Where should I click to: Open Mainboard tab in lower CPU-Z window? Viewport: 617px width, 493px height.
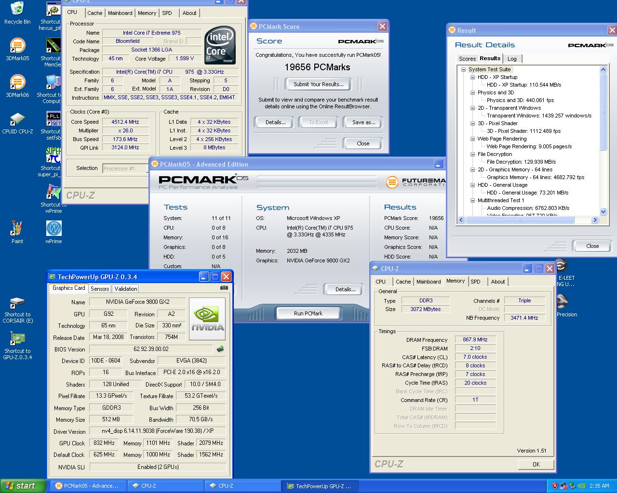point(429,282)
